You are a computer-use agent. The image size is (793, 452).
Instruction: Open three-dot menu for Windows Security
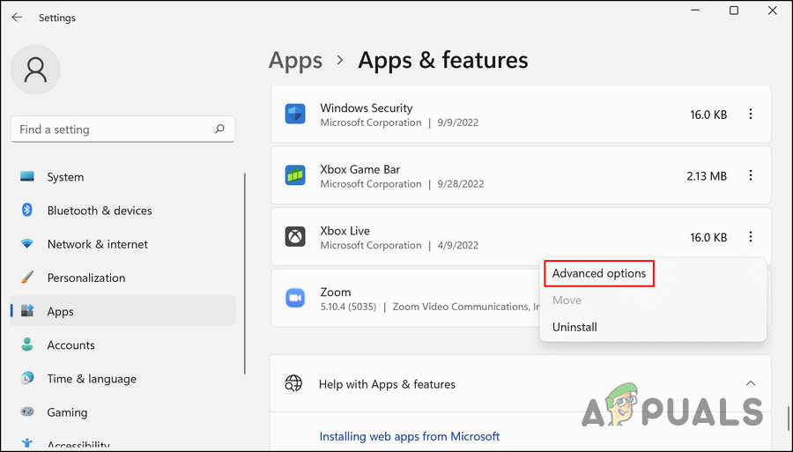click(x=751, y=115)
